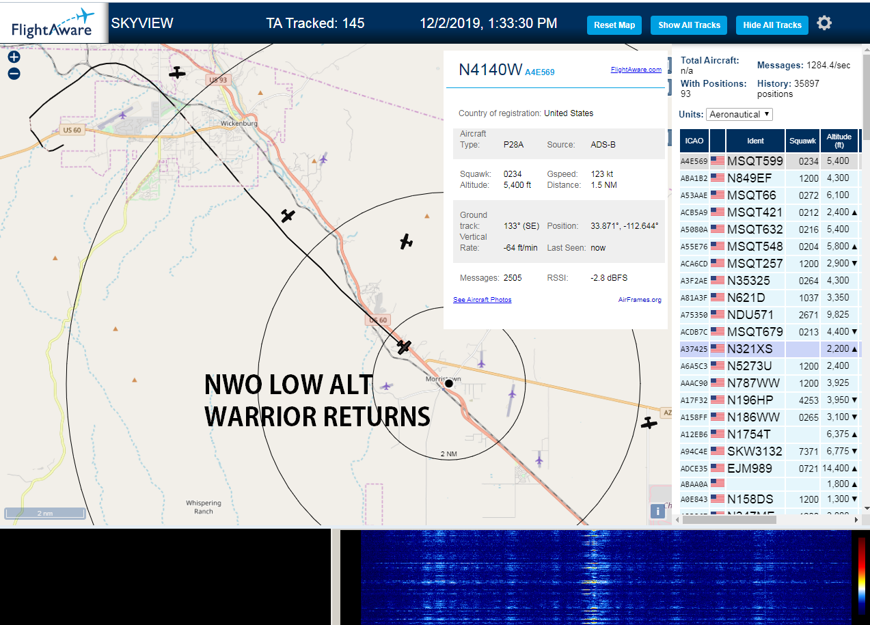Click Hide All Tracks button
This screenshot has height=625, width=870.
tap(772, 25)
